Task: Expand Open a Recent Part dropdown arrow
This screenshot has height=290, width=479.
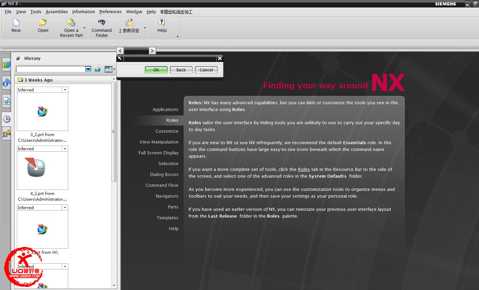Action: [84, 28]
